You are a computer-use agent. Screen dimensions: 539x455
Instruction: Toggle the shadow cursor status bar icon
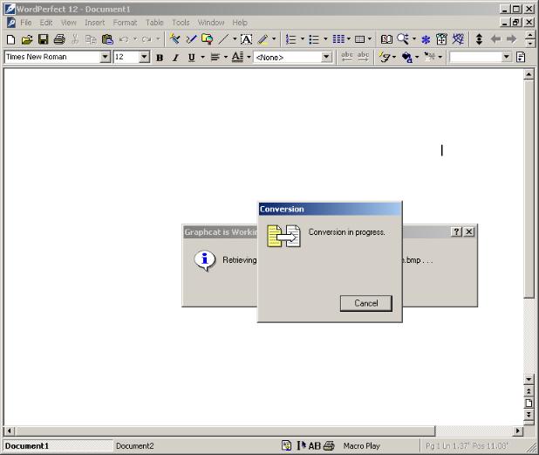click(301, 446)
